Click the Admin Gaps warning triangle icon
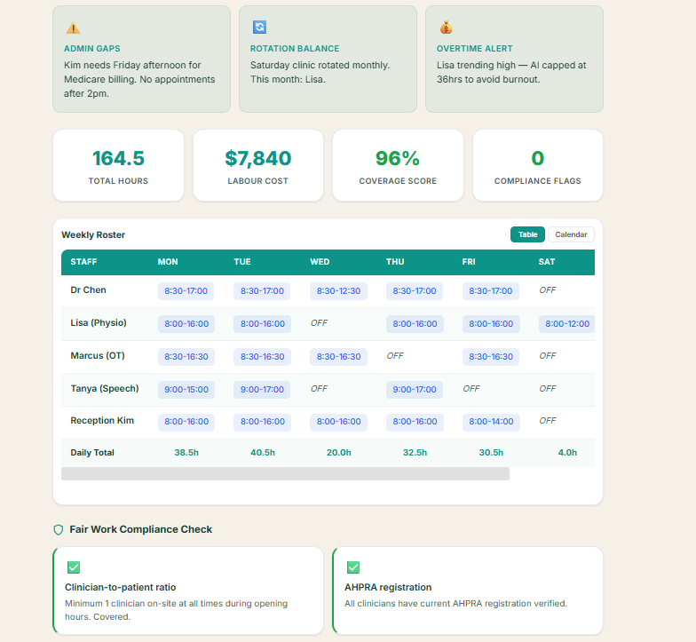The height and width of the screenshot is (642, 696). coord(73,28)
